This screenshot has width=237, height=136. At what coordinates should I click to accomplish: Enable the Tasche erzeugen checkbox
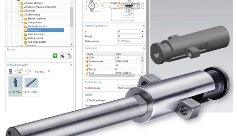[87, 100]
